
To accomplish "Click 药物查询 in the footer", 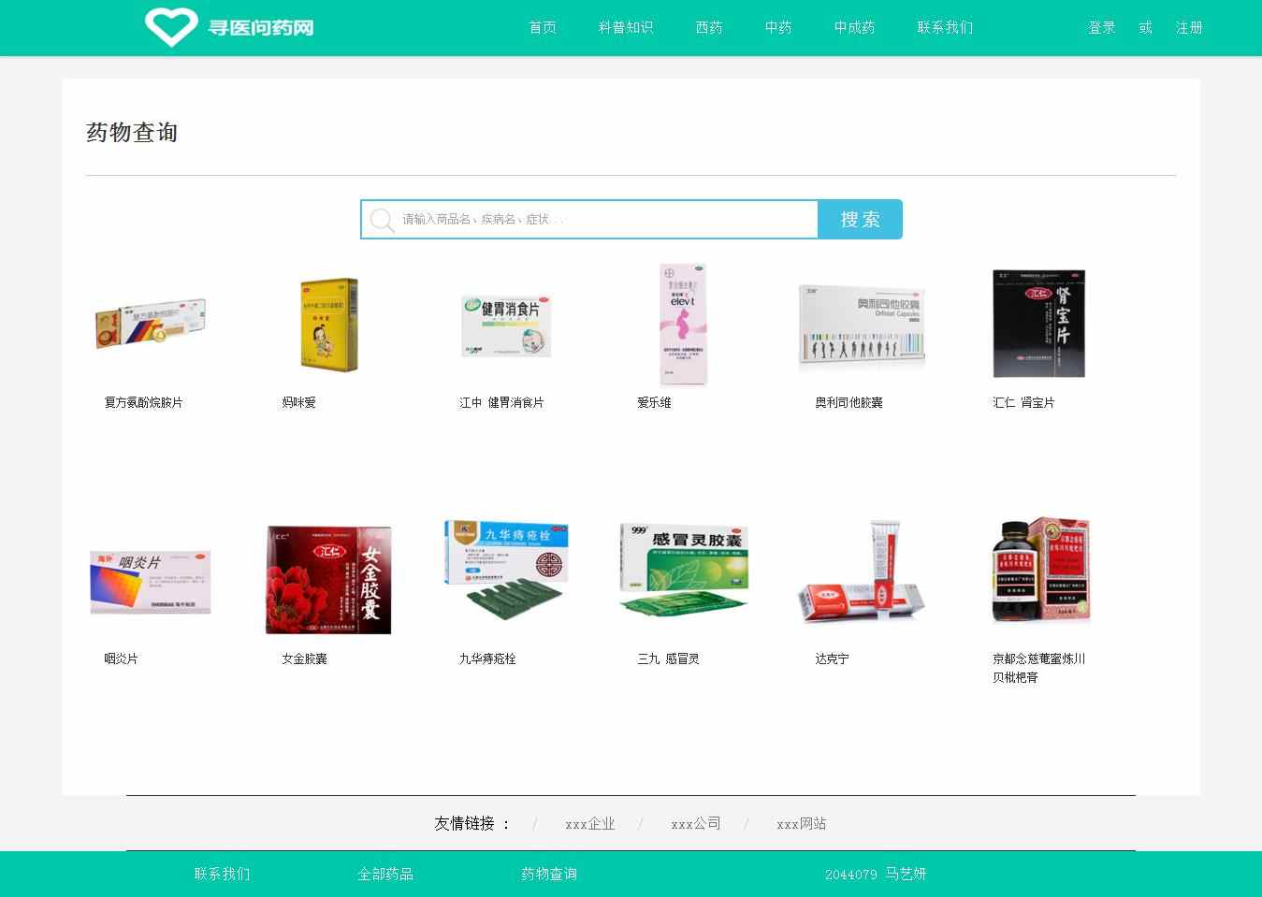I will point(549,874).
